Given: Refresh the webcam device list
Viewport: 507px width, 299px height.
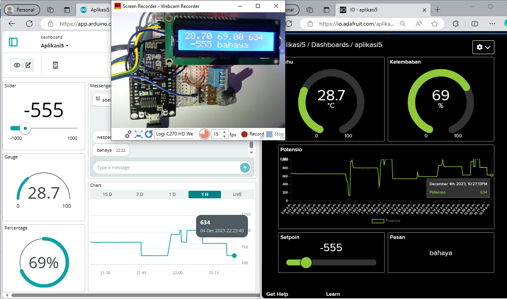Looking at the screenshot, I should pos(149,134).
